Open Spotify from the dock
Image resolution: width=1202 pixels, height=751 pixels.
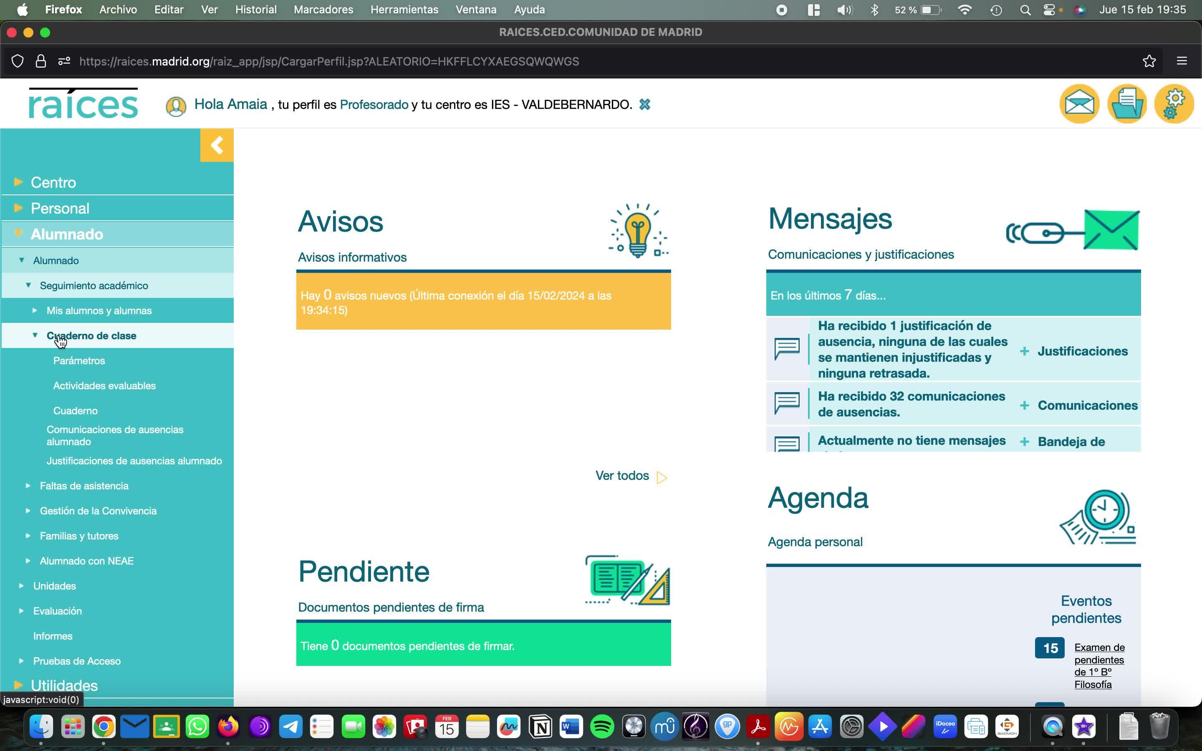602,727
